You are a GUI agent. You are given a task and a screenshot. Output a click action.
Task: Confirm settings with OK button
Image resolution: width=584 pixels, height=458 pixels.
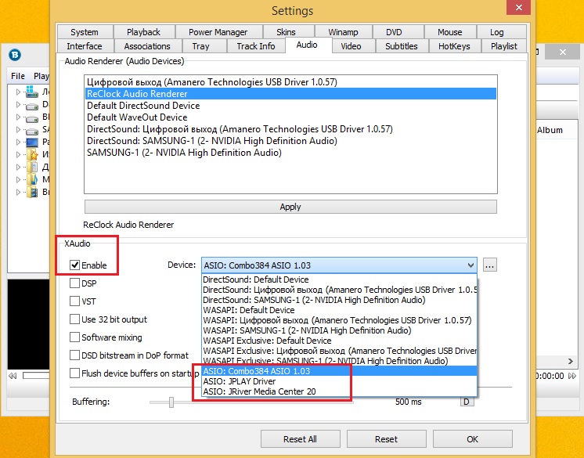point(472,439)
